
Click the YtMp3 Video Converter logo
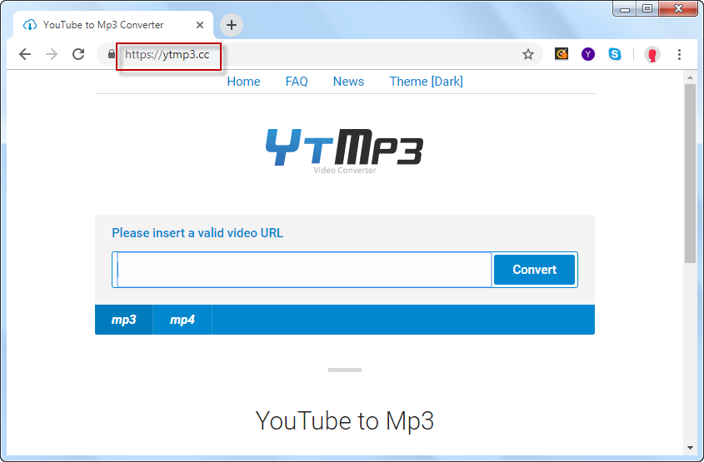tap(345, 152)
